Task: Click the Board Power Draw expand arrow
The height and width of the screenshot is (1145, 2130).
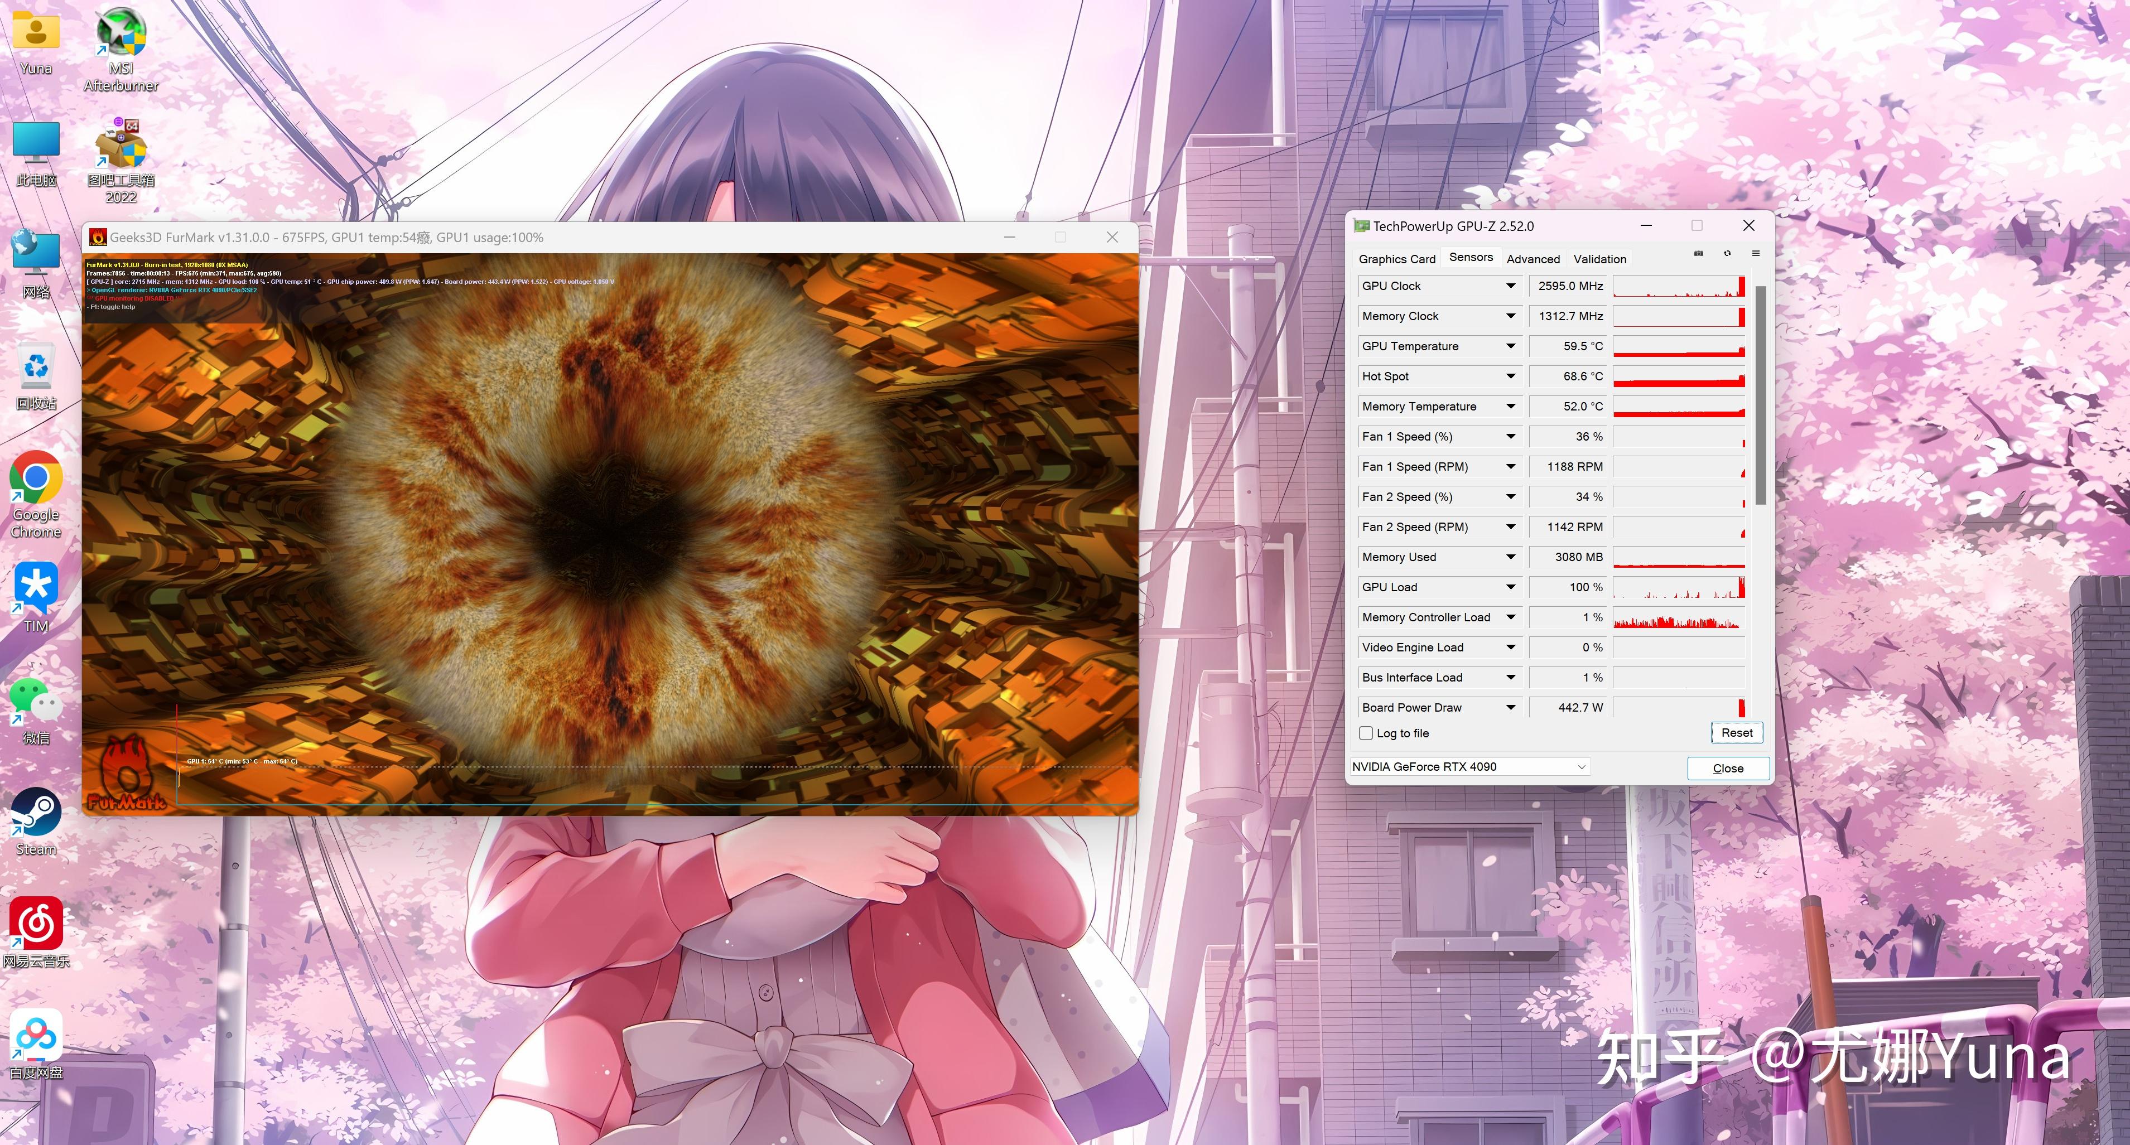Action: (1511, 707)
